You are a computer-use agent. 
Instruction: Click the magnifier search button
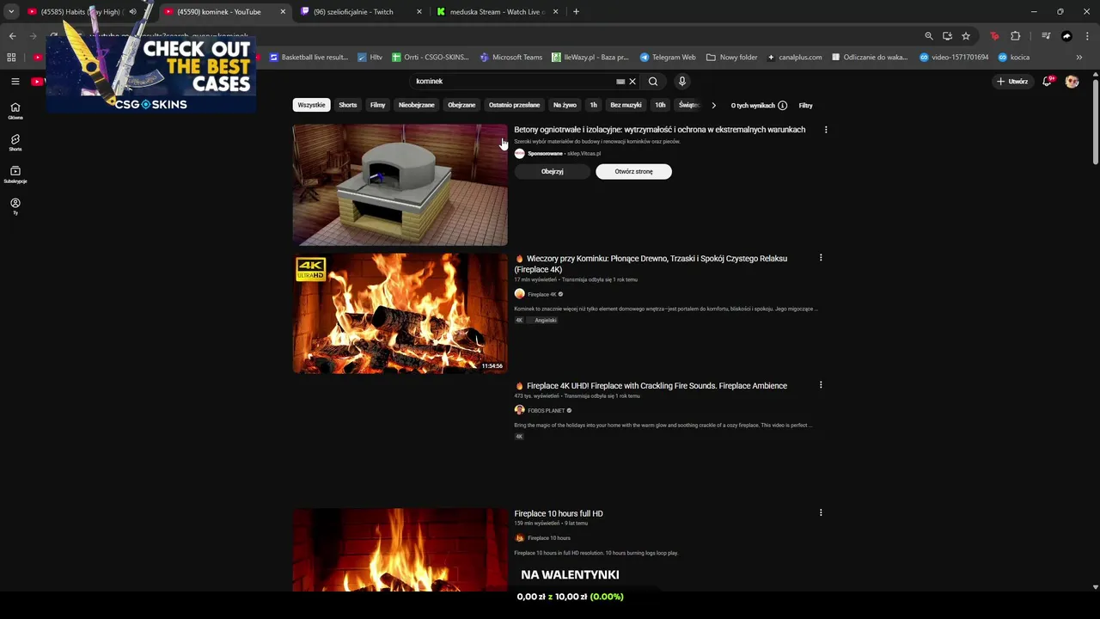(x=653, y=82)
